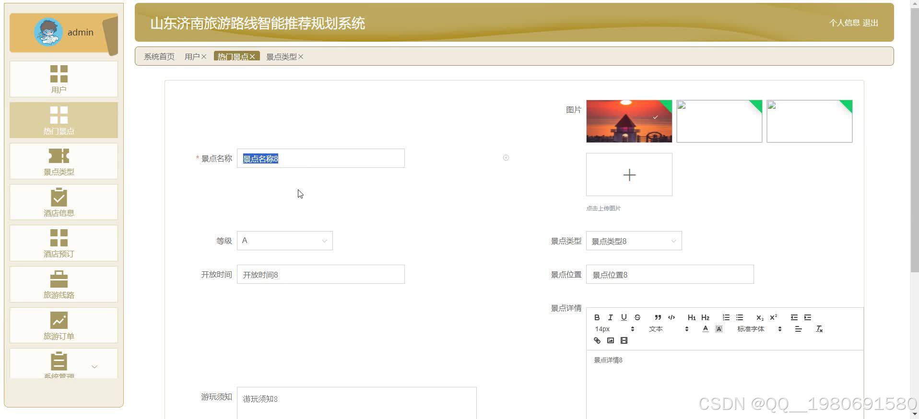Open 旅游线路 in sidebar

[x=63, y=284]
